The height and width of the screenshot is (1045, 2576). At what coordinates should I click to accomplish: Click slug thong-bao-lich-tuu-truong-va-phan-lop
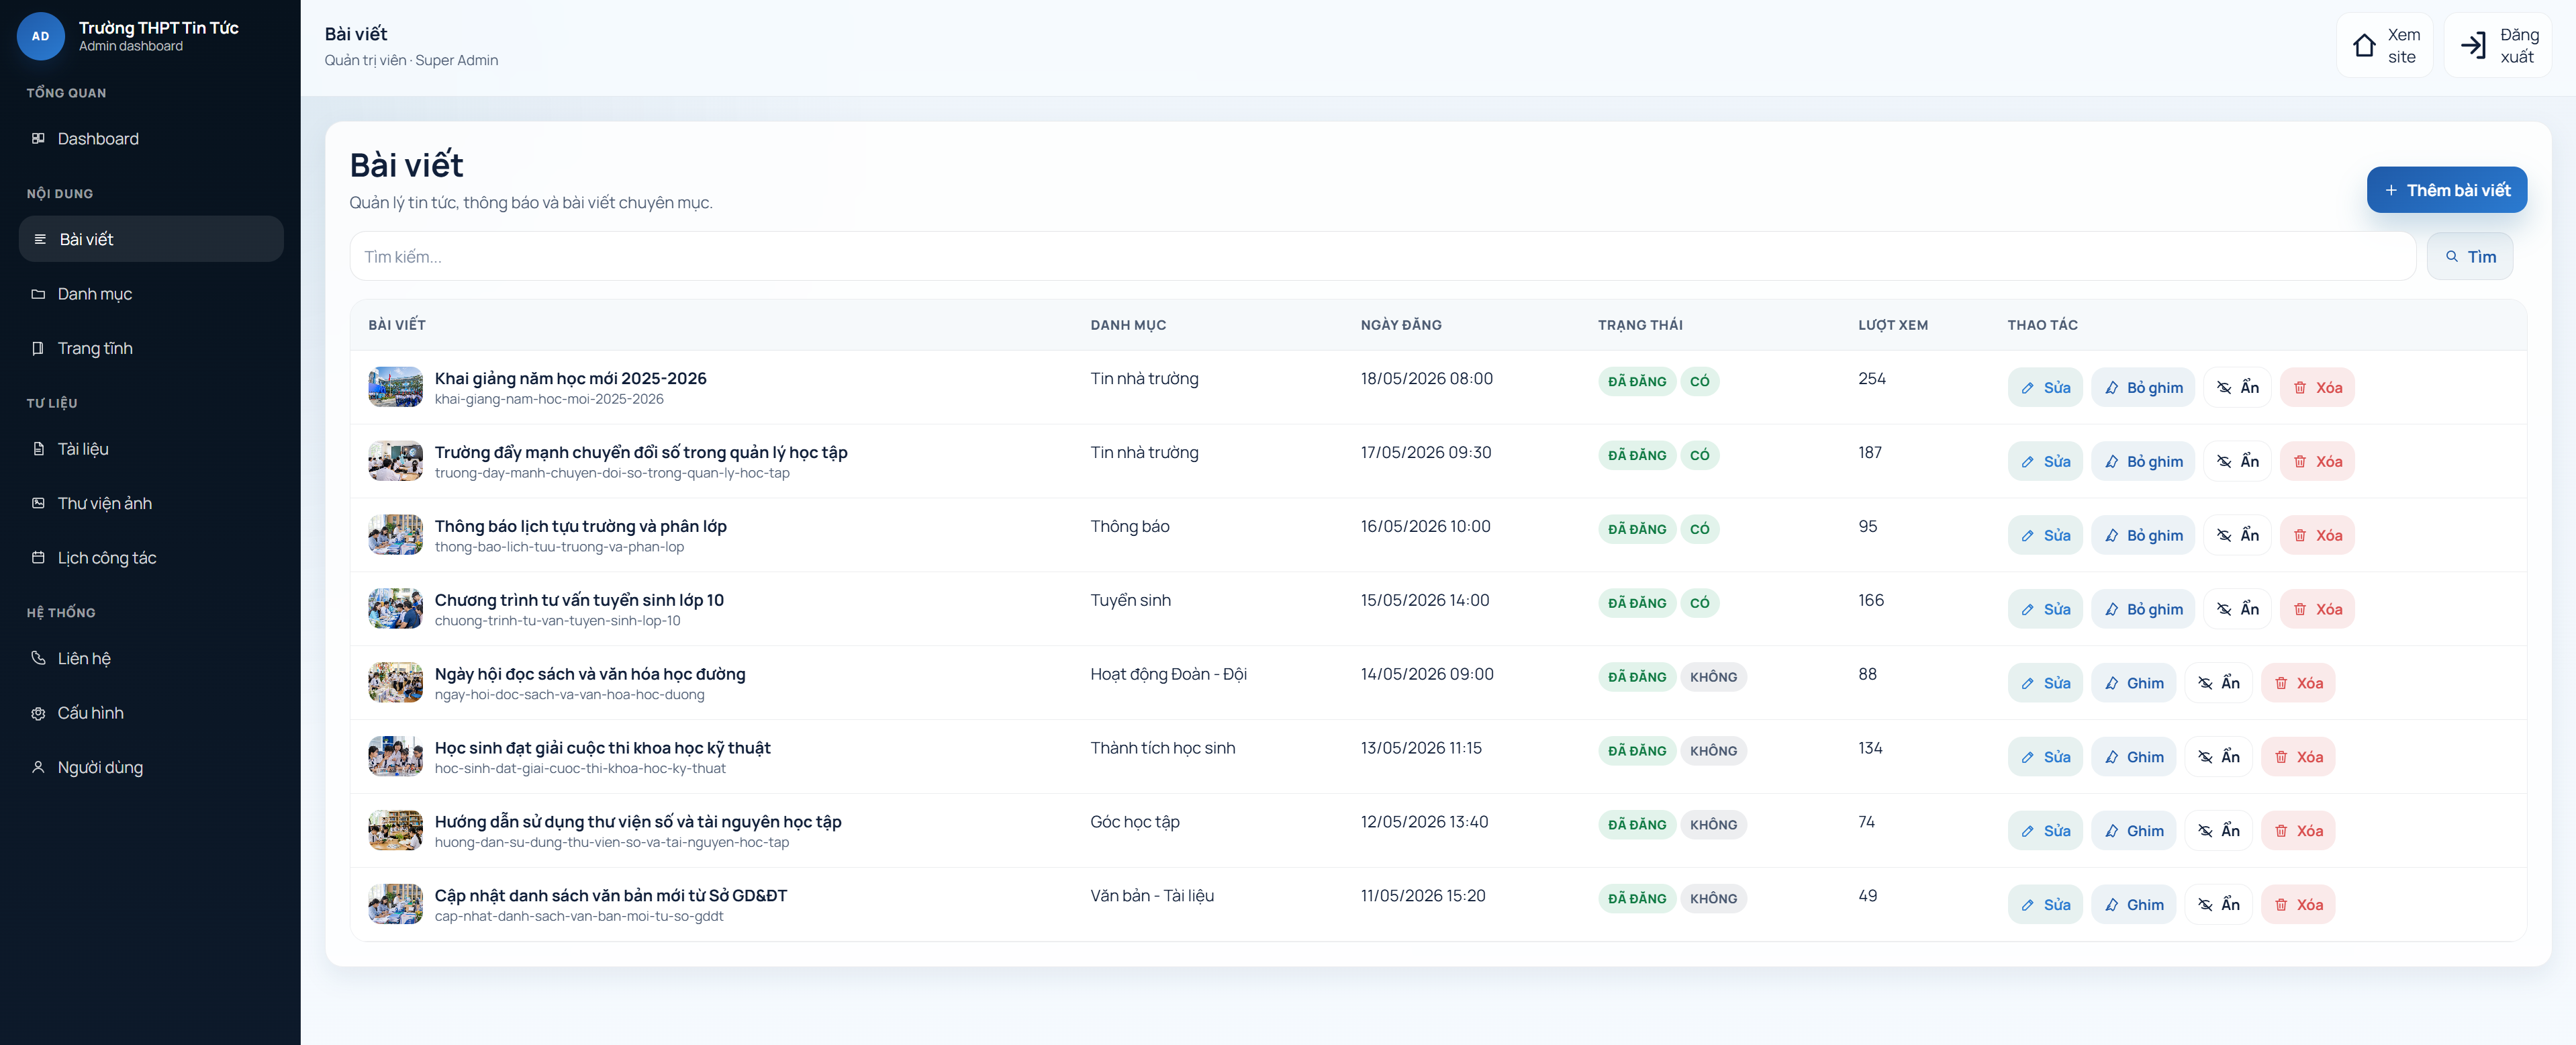coord(559,548)
